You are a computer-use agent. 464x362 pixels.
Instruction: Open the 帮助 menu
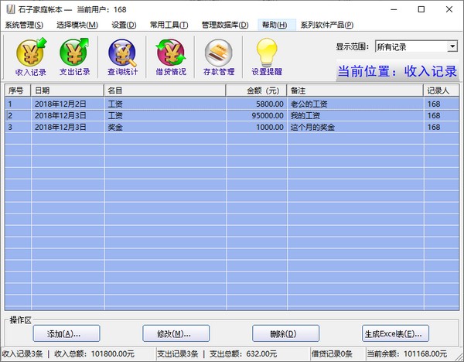click(x=274, y=25)
